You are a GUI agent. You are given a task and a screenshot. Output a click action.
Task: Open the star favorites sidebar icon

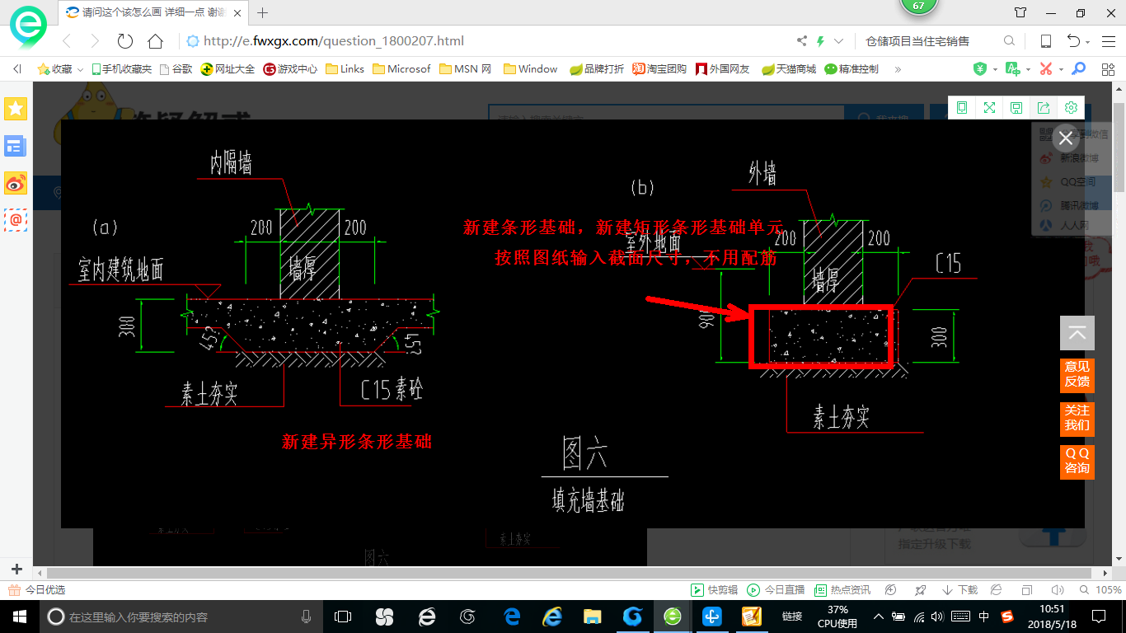[x=16, y=108]
